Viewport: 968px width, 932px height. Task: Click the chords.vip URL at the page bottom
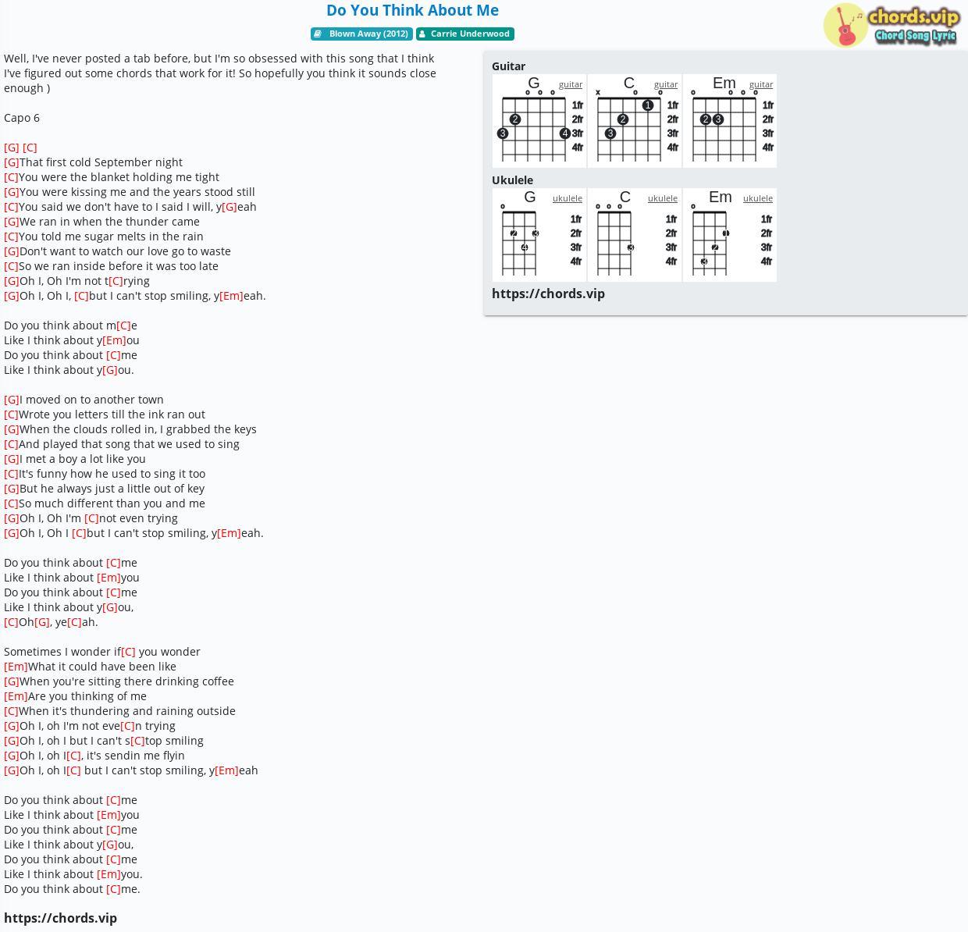click(60, 918)
